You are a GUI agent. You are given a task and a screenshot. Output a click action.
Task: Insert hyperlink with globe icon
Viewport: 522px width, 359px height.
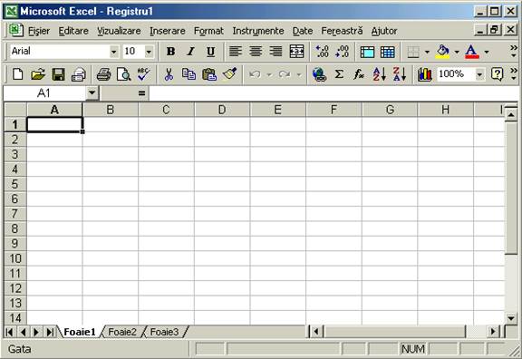[x=319, y=74]
